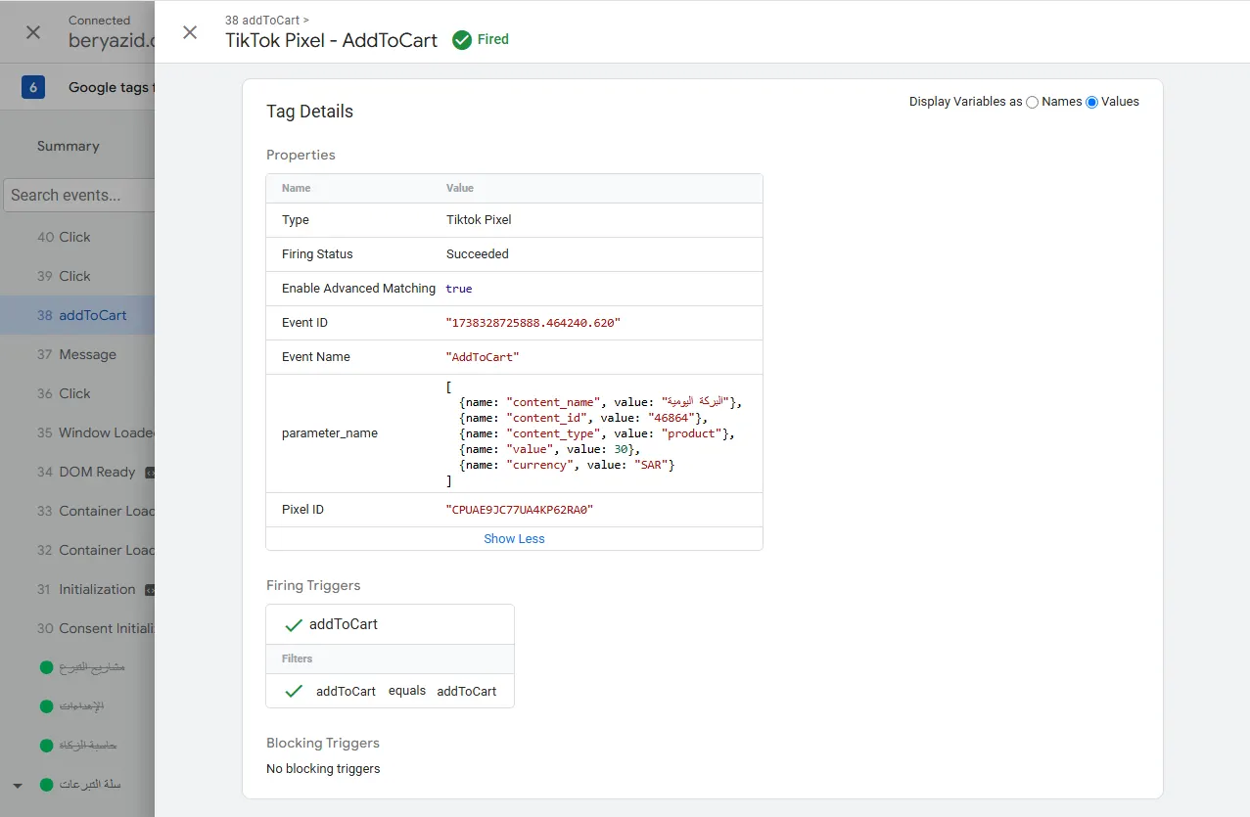This screenshot has height=817, width=1250.
Task: Collapse the tree arrow beside سلة التبرعات
Action: pyautogui.click(x=18, y=786)
